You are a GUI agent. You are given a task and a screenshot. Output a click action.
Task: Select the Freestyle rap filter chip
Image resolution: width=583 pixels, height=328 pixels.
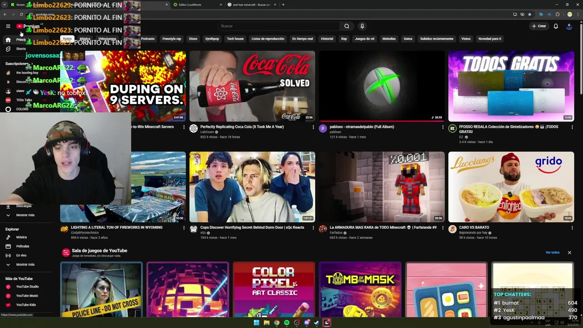pos(172,39)
